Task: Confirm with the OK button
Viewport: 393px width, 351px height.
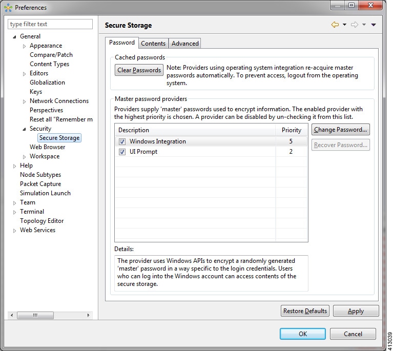Action: pyautogui.click(x=303, y=334)
